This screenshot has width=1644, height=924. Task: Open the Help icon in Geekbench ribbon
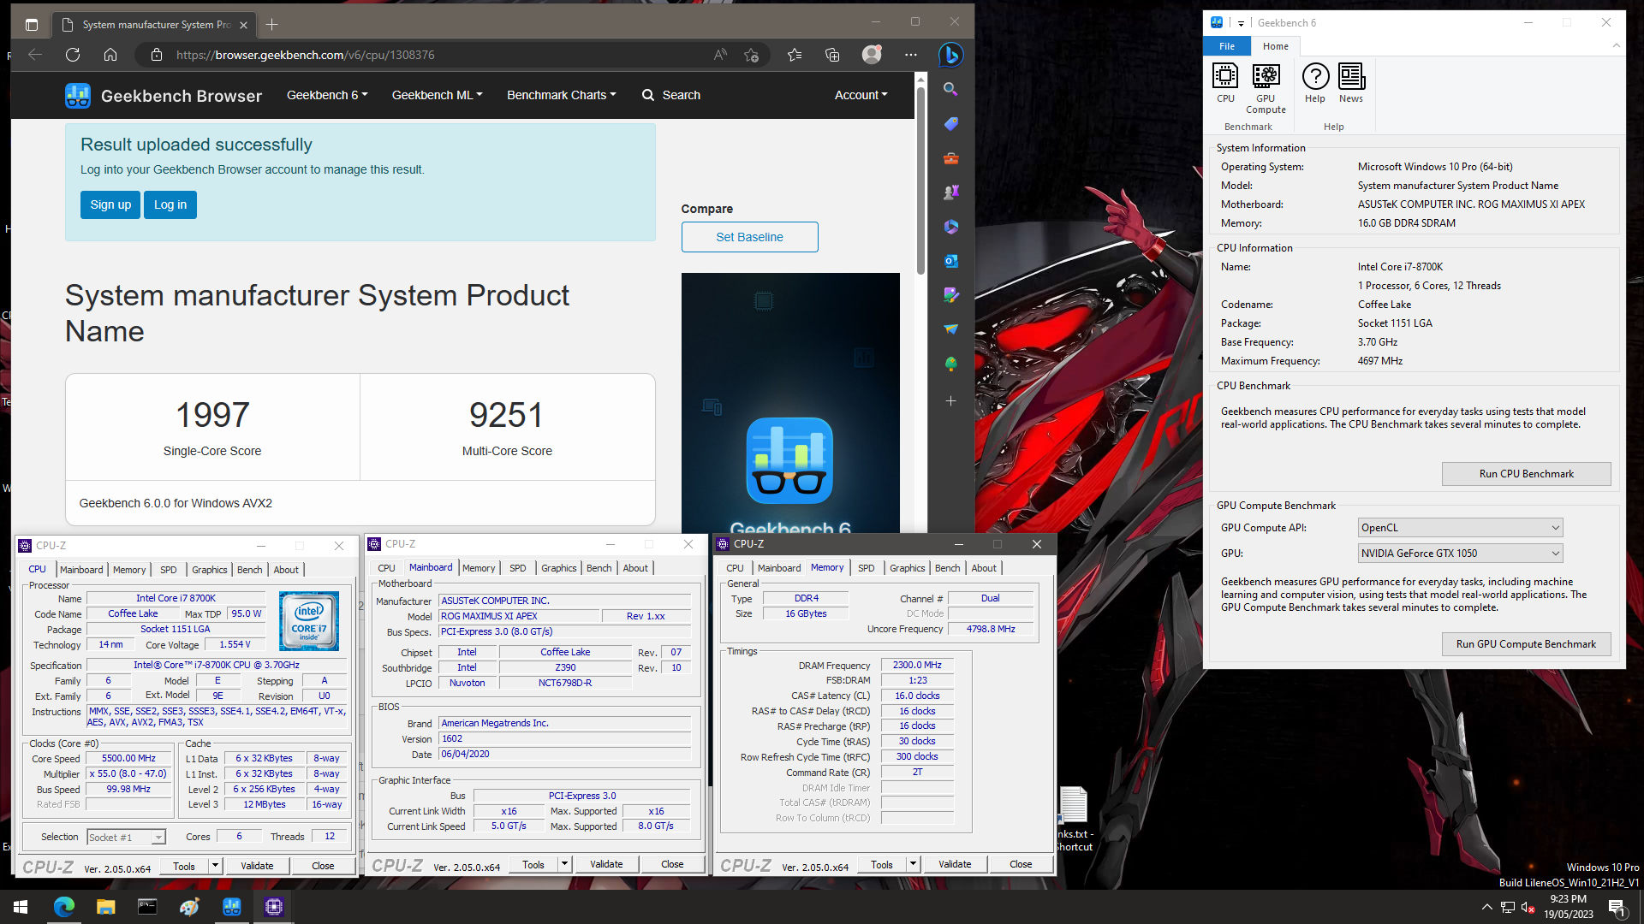[x=1315, y=83]
